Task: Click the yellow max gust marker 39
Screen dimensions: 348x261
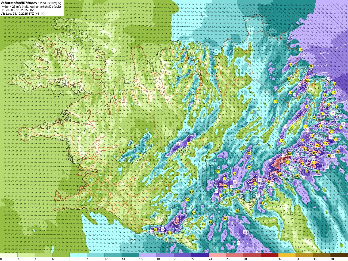Action: 320,126
